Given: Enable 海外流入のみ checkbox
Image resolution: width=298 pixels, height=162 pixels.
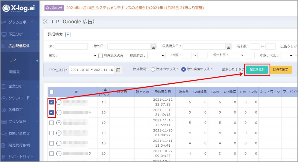Looking at the screenshot, I should click(101, 56).
